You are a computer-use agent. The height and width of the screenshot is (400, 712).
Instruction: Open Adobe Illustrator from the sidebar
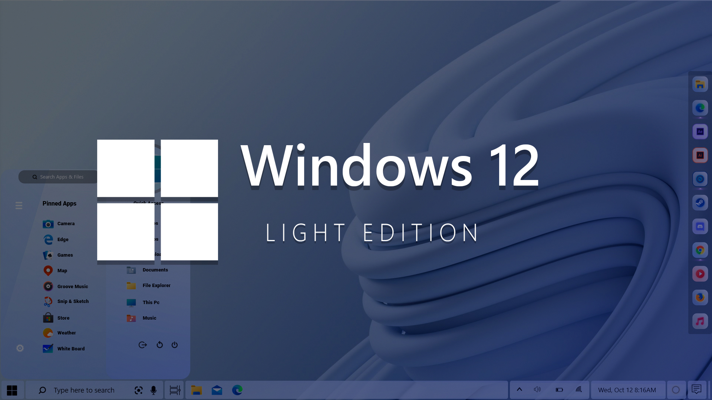pos(700,155)
